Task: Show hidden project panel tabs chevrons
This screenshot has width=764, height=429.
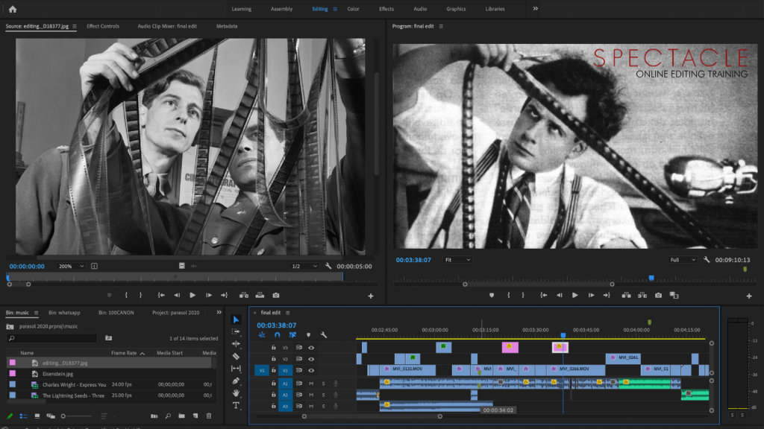Action: (x=219, y=312)
